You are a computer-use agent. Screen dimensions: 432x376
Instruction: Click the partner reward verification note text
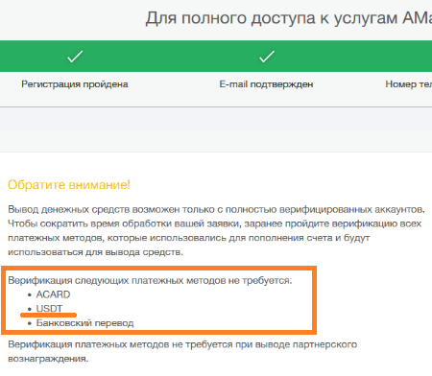coord(182,351)
